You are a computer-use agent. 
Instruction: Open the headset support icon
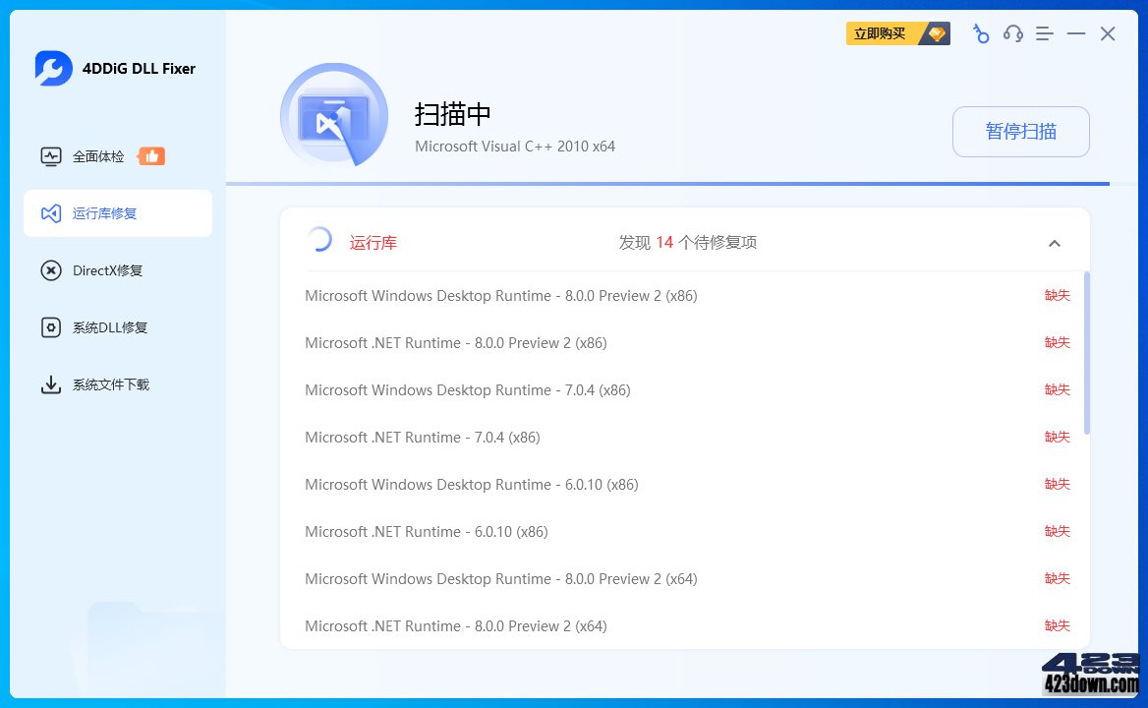click(1012, 33)
